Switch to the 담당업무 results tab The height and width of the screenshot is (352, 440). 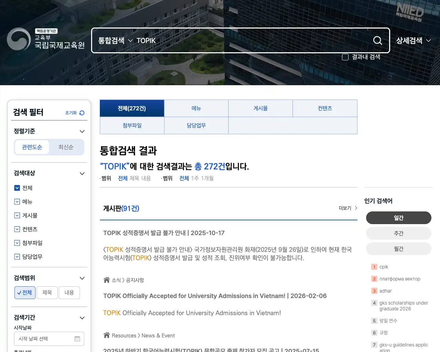click(196, 125)
